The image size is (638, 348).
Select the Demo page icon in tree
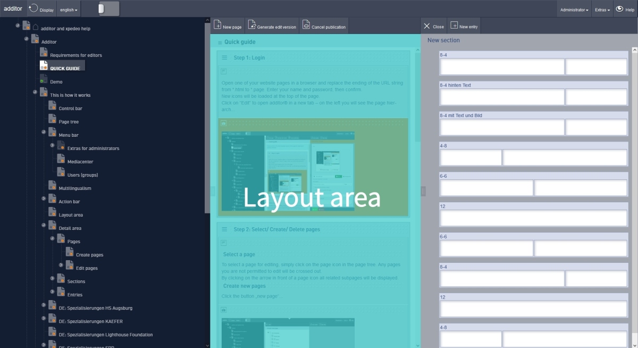pos(44,79)
